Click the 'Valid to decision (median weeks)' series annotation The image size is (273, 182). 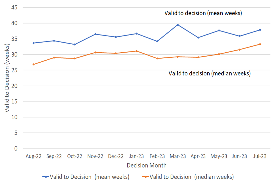point(209,73)
